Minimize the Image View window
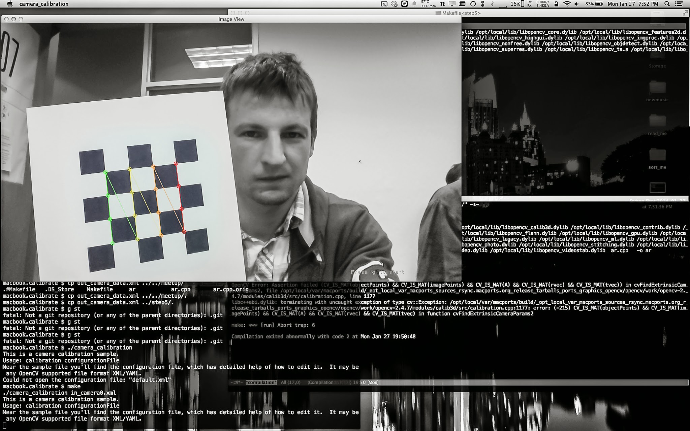The height and width of the screenshot is (431, 690). (13, 19)
